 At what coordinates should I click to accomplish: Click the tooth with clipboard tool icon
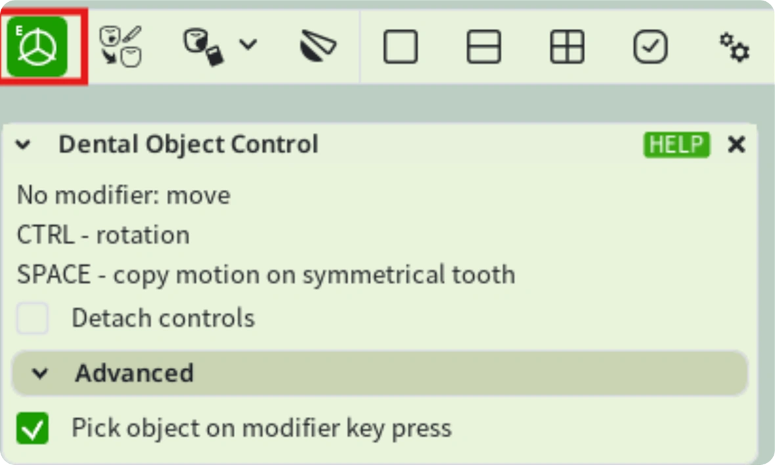tap(203, 47)
